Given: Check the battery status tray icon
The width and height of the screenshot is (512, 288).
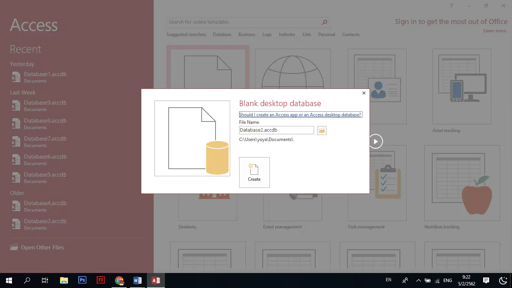Looking at the screenshot, I should click(428, 280).
